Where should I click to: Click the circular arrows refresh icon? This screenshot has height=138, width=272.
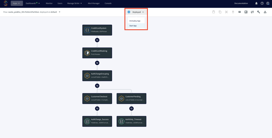click(252, 12)
